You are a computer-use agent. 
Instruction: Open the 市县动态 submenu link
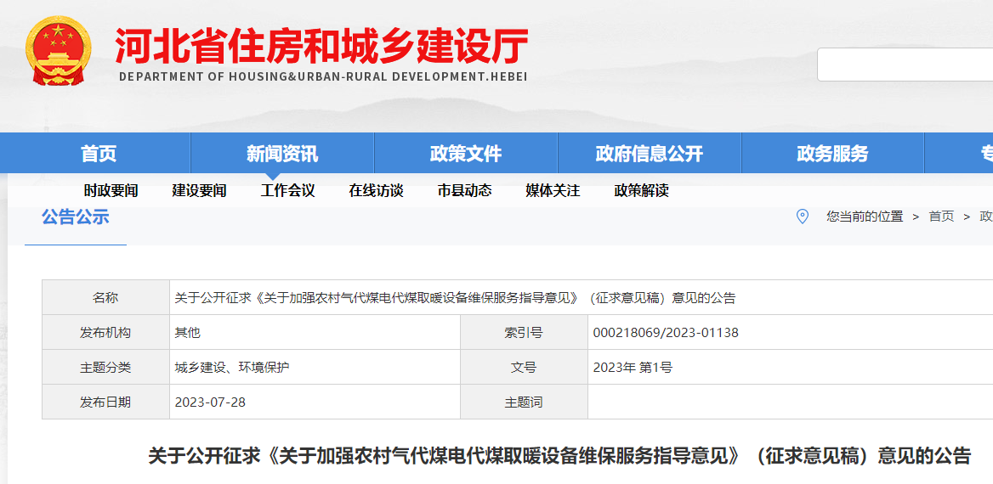click(x=464, y=191)
